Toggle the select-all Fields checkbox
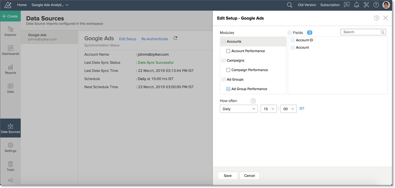Viewport: 395px width, 188px height. click(290, 33)
